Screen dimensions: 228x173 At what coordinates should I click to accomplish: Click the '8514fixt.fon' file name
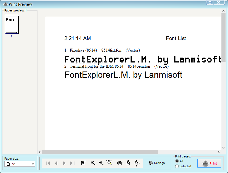tap(111, 50)
